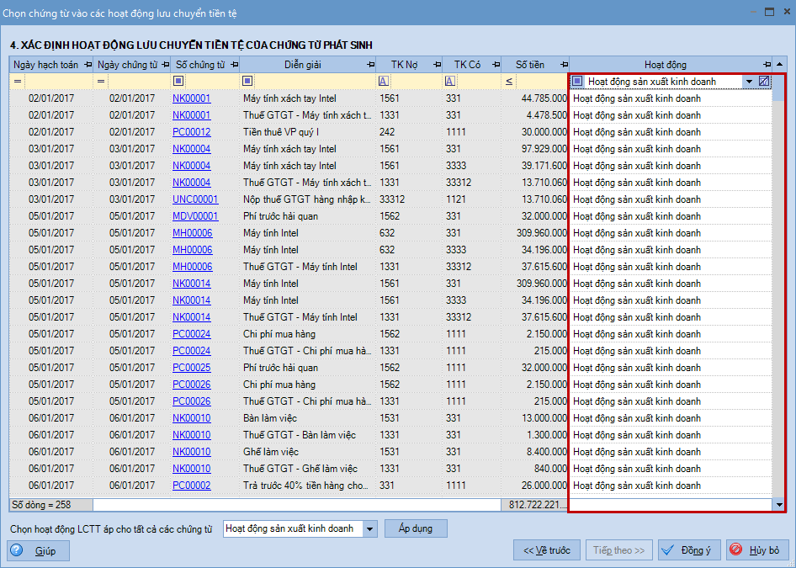Click the Áp dụng button
Image resolution: width=796 pixels, height=568 pixels.
click(x=416, y=528)
